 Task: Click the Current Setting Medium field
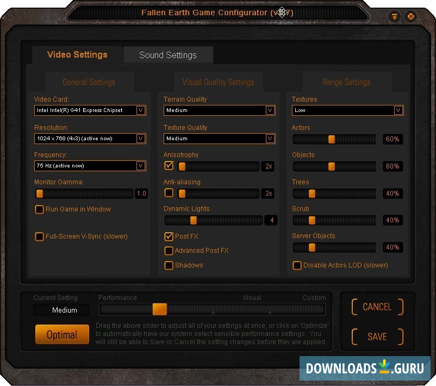pos(61,310)
